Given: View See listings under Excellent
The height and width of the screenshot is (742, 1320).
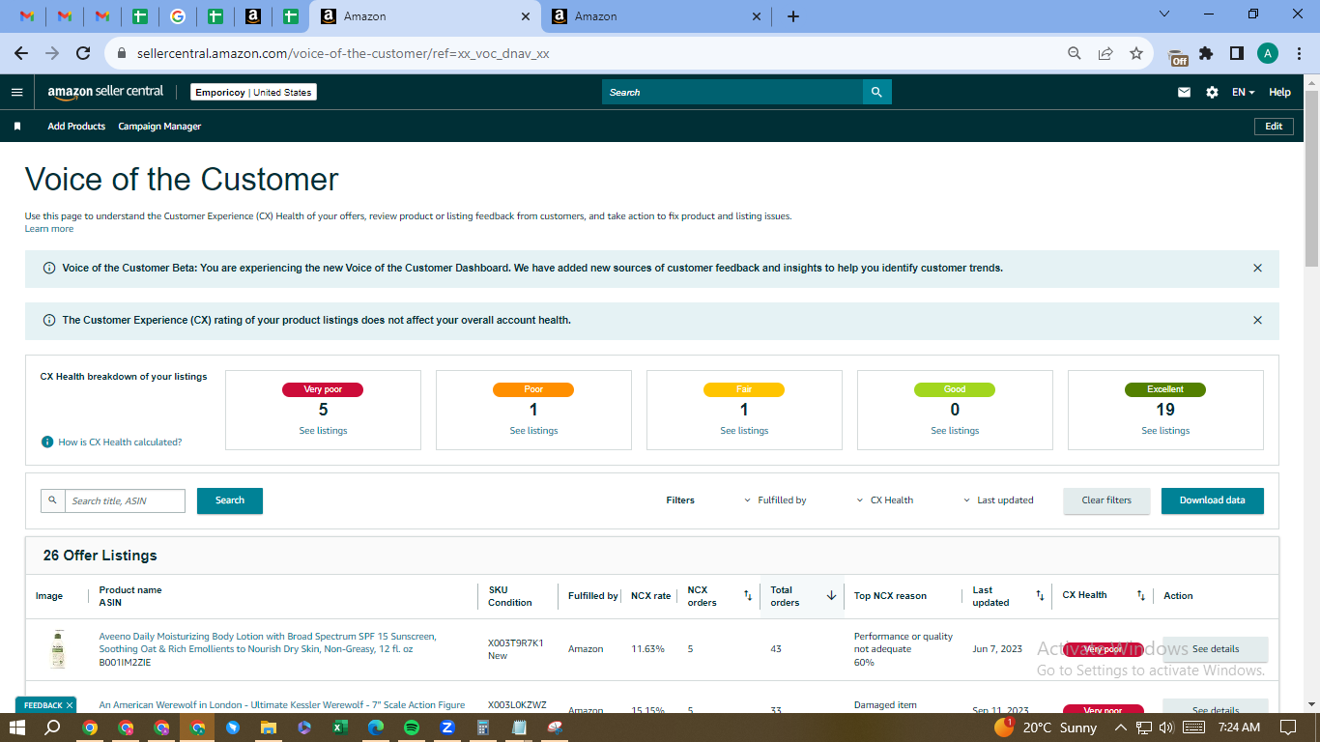Looking at the screenshot, I should pyautogui.click(x=1165, y=431).
